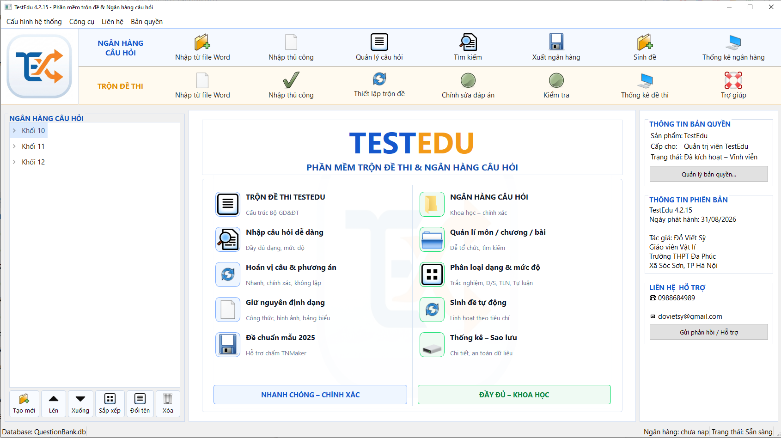Select Khối 10 in the tree

pos(33,131)
